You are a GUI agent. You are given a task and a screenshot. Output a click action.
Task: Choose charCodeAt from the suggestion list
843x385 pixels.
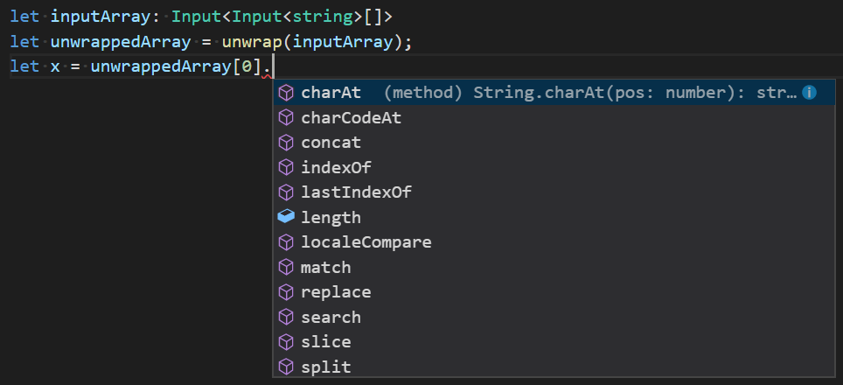tap(554, 118)
